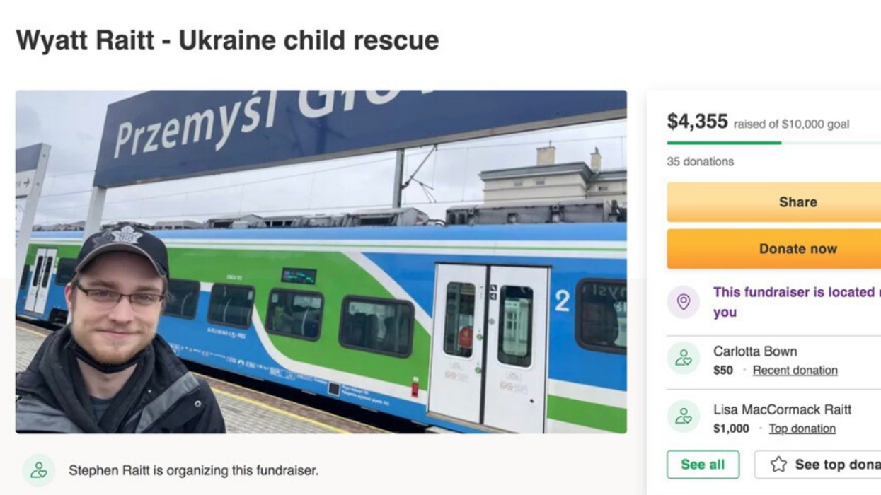Click the purple location pin icon
This screenshot has width=881, height=495.
pyautogui.click(x=683, y=303)
